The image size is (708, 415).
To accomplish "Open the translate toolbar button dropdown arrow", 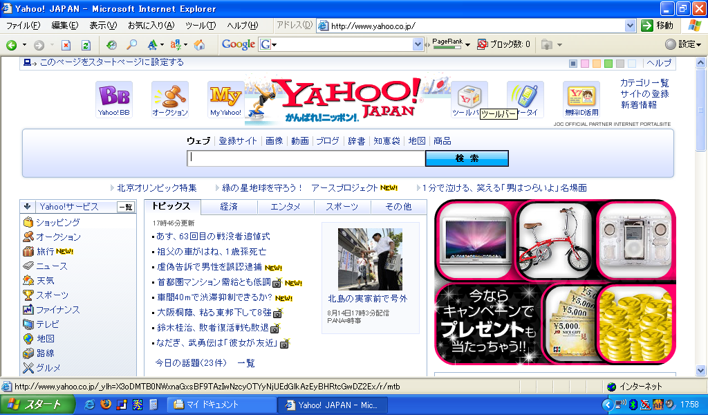I will pyautogui.click(x=185, y=45).
